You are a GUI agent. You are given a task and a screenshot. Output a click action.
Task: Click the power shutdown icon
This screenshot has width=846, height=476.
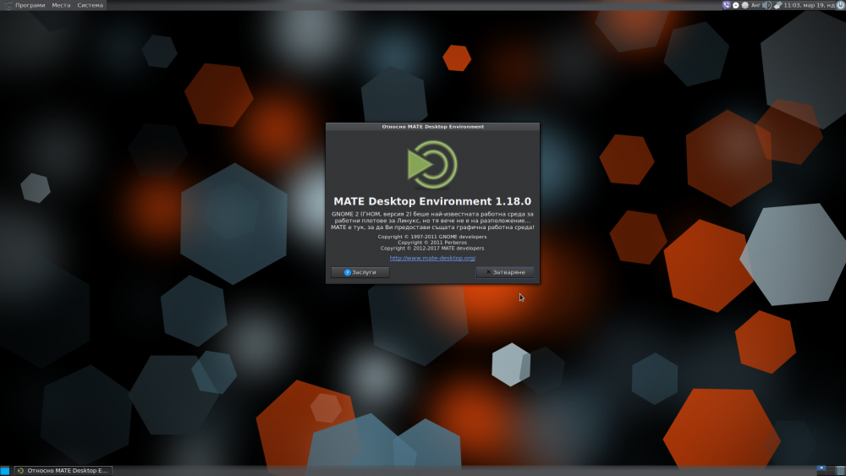pos(841,5)
